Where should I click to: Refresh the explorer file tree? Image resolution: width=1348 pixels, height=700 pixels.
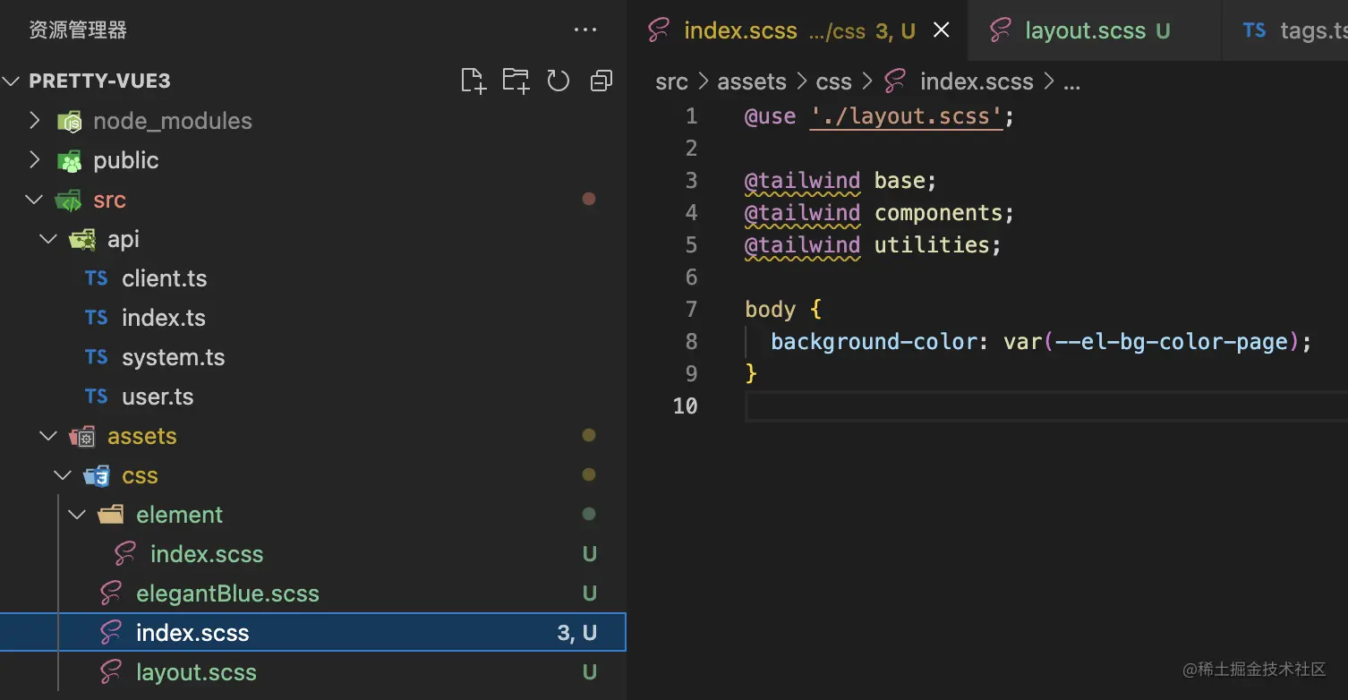pyautogui.click(x=559, y=81)
